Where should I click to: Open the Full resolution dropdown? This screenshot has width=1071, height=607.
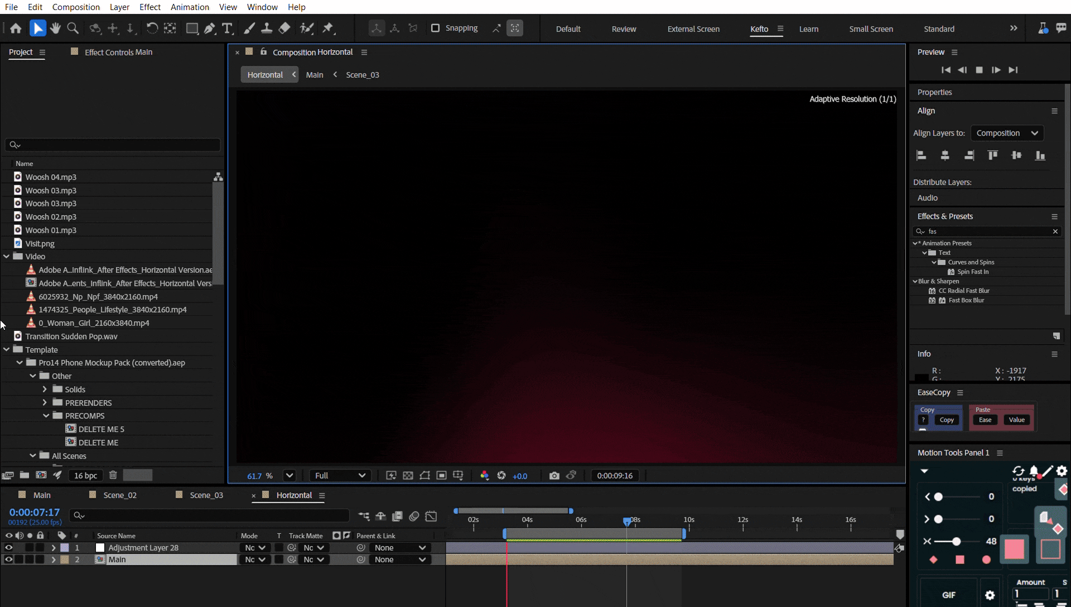[340, 476]
